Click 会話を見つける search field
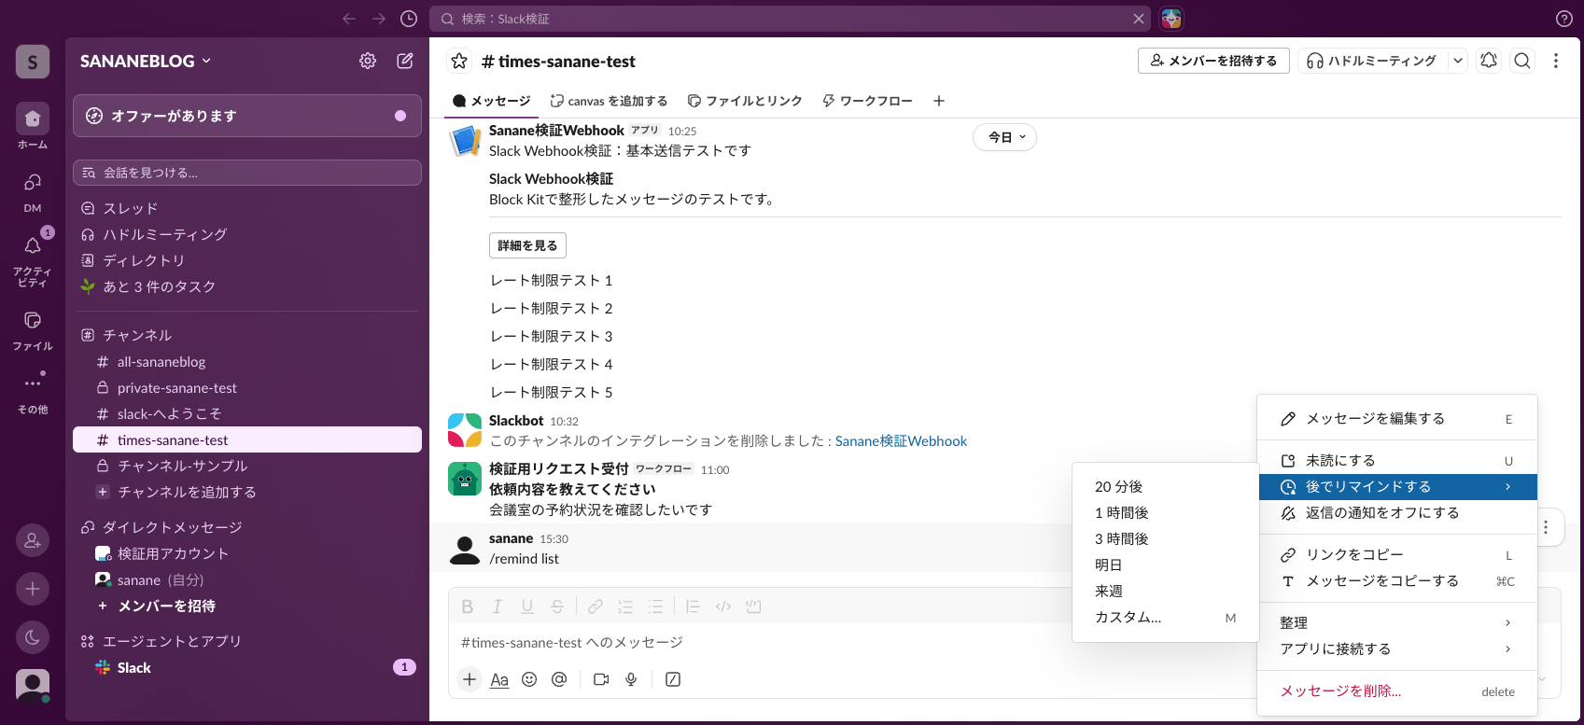 pyautogui.click(x=247, y=173)
